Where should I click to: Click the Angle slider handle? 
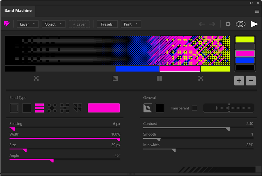pos(52,161)
